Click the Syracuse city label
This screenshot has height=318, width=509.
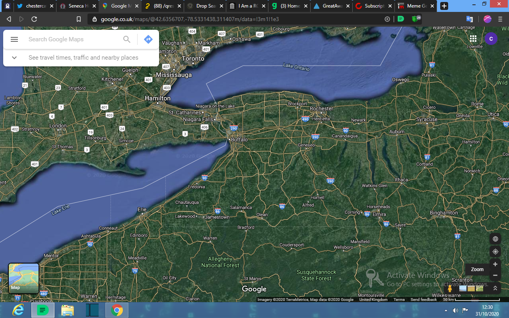click(x=427, y=119)
